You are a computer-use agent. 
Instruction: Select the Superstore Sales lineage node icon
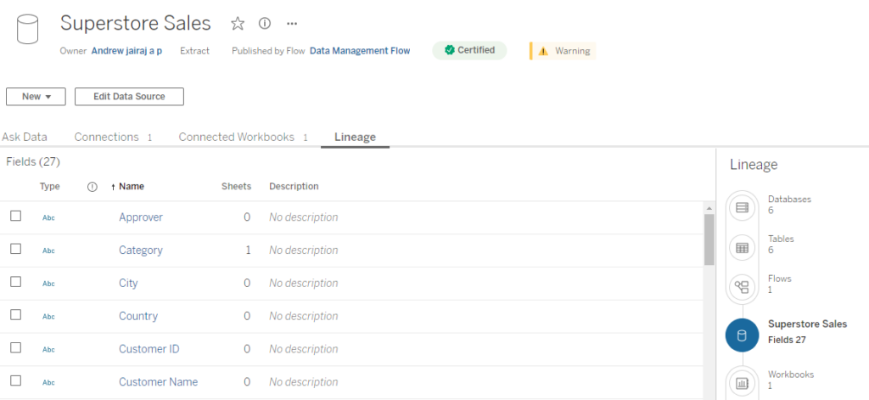tap(742, 335)
